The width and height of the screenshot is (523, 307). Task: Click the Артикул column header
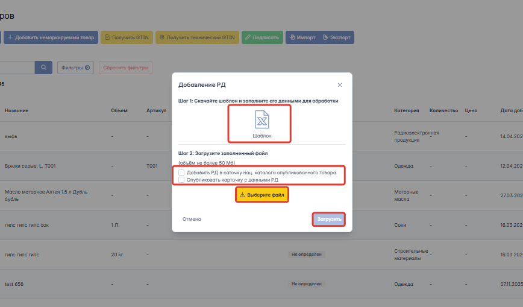tap(156, 110)
